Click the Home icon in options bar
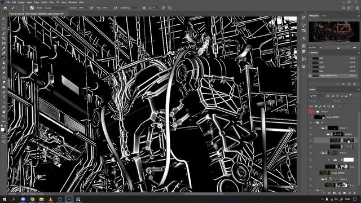Image resolution: width=361 pixels, height=203 pixels. coord(5,8)
